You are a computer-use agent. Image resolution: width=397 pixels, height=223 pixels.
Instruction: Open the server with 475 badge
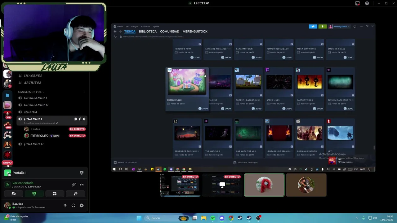(x=7, y=125)
